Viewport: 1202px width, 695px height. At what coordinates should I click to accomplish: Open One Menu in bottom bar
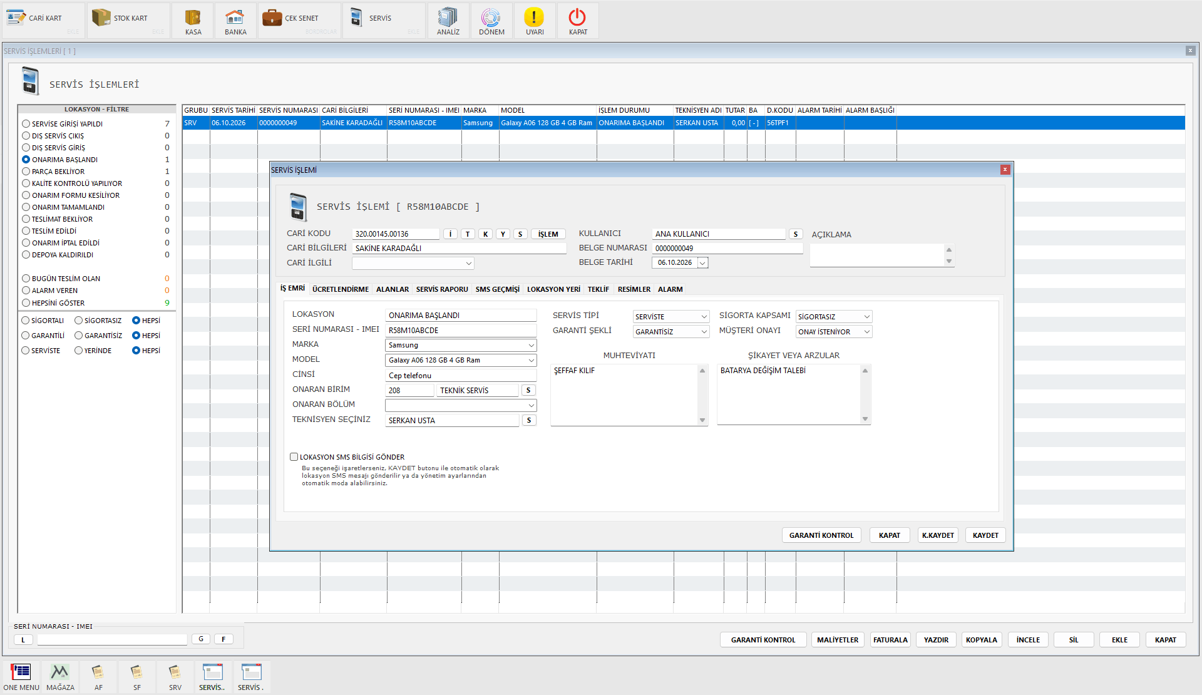[21, 677]
